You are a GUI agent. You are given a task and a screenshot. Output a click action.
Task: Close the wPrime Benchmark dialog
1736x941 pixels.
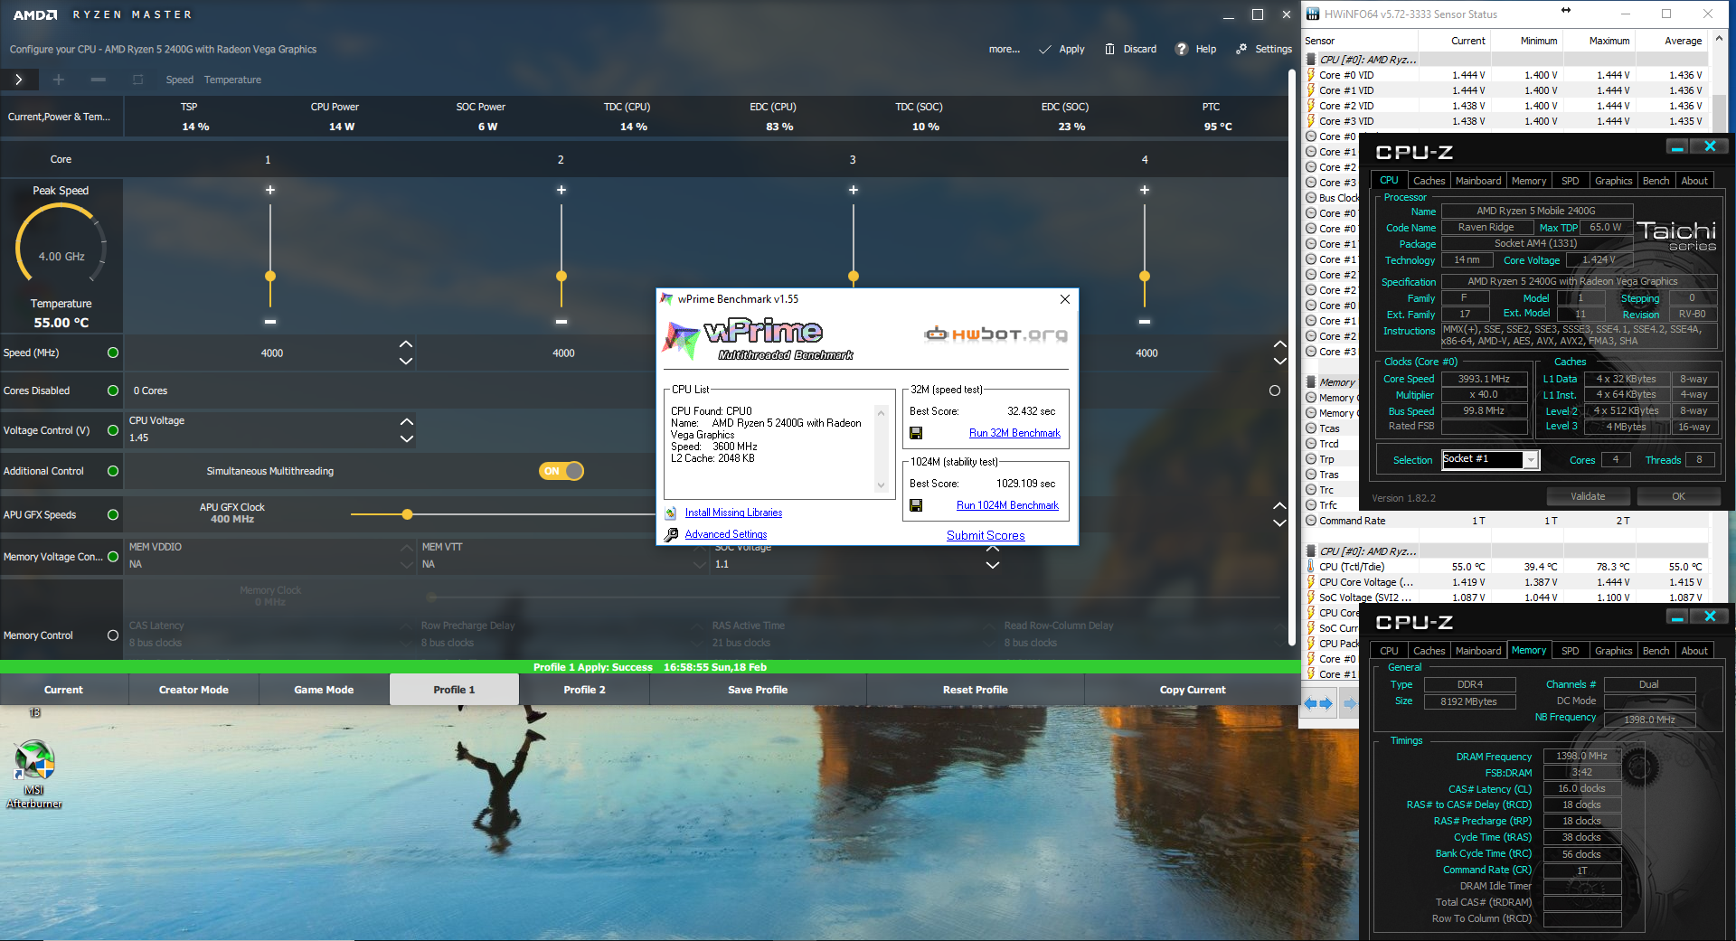tap(1065, 299)
